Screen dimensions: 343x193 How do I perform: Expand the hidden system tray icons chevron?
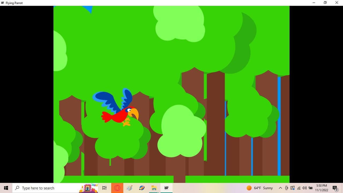pos(280,188)
